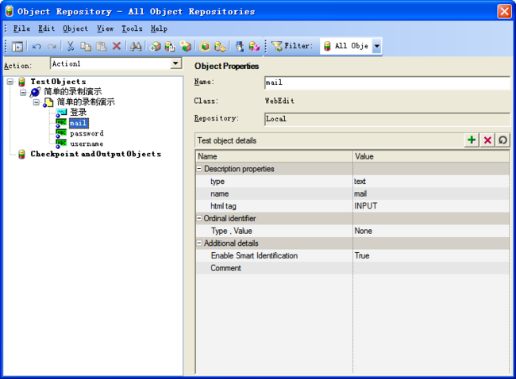The image size is (516, 379).
Task: Click the circular arrow reset properties button
Action: (x=503, y=140)
